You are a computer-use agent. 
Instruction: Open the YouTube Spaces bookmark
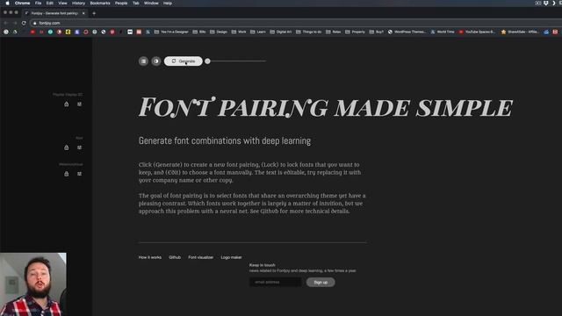[x=477, y=32]
